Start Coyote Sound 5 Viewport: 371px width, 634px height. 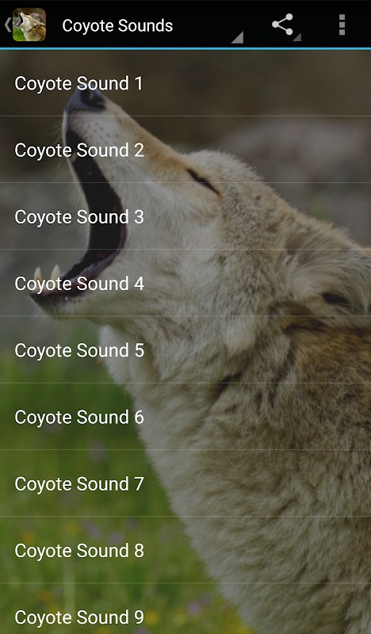point(185,349)
